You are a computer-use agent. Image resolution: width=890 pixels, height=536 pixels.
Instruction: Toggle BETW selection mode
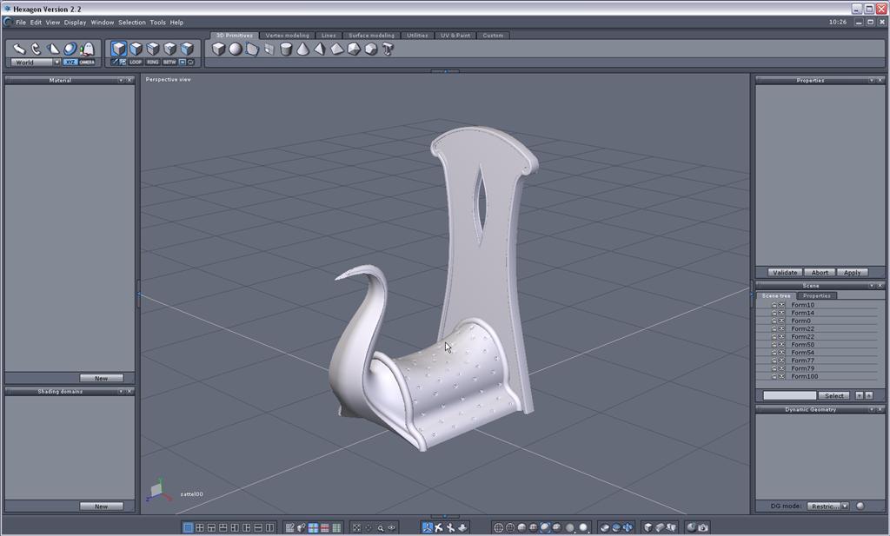(x=169, y=63)
